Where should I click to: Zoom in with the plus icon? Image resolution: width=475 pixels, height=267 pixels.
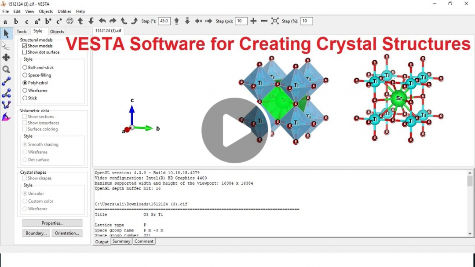254,21
